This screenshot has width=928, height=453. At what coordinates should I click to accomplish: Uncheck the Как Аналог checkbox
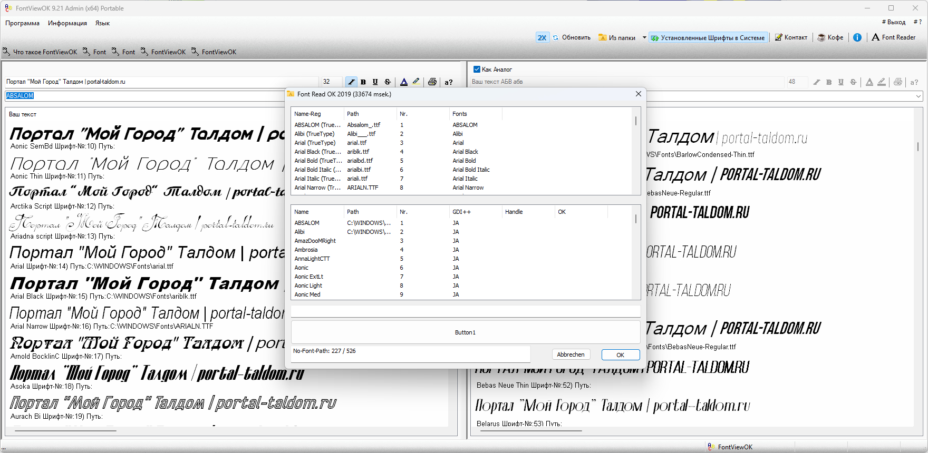(477, 69)
